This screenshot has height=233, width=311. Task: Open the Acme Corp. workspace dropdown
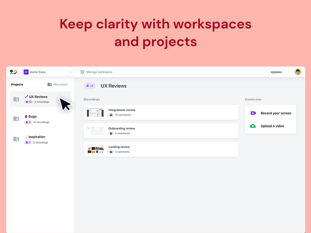47,72
